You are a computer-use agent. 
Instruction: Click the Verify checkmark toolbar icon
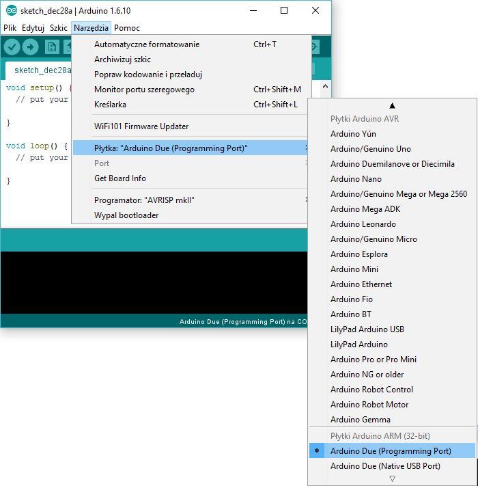[x=12, y=47]
